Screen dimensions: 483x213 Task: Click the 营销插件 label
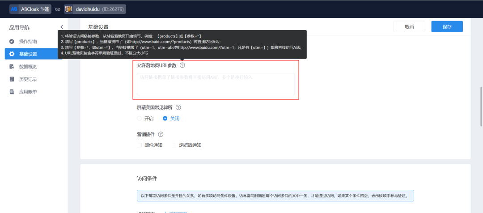point(146,134)
